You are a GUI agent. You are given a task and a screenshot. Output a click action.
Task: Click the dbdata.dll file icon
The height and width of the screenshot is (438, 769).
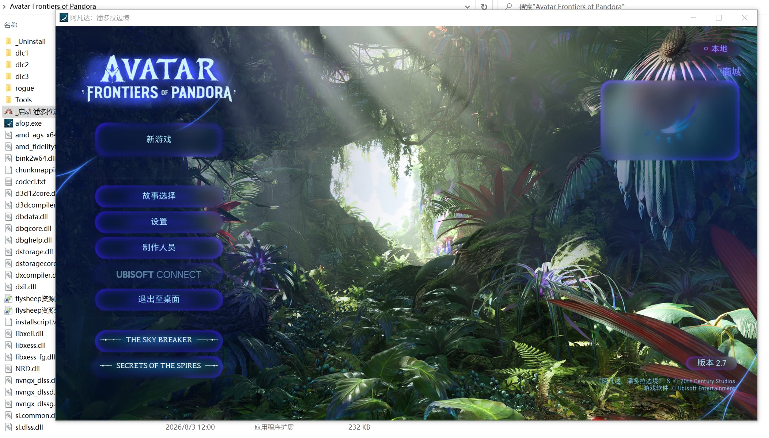coord(9,217)
